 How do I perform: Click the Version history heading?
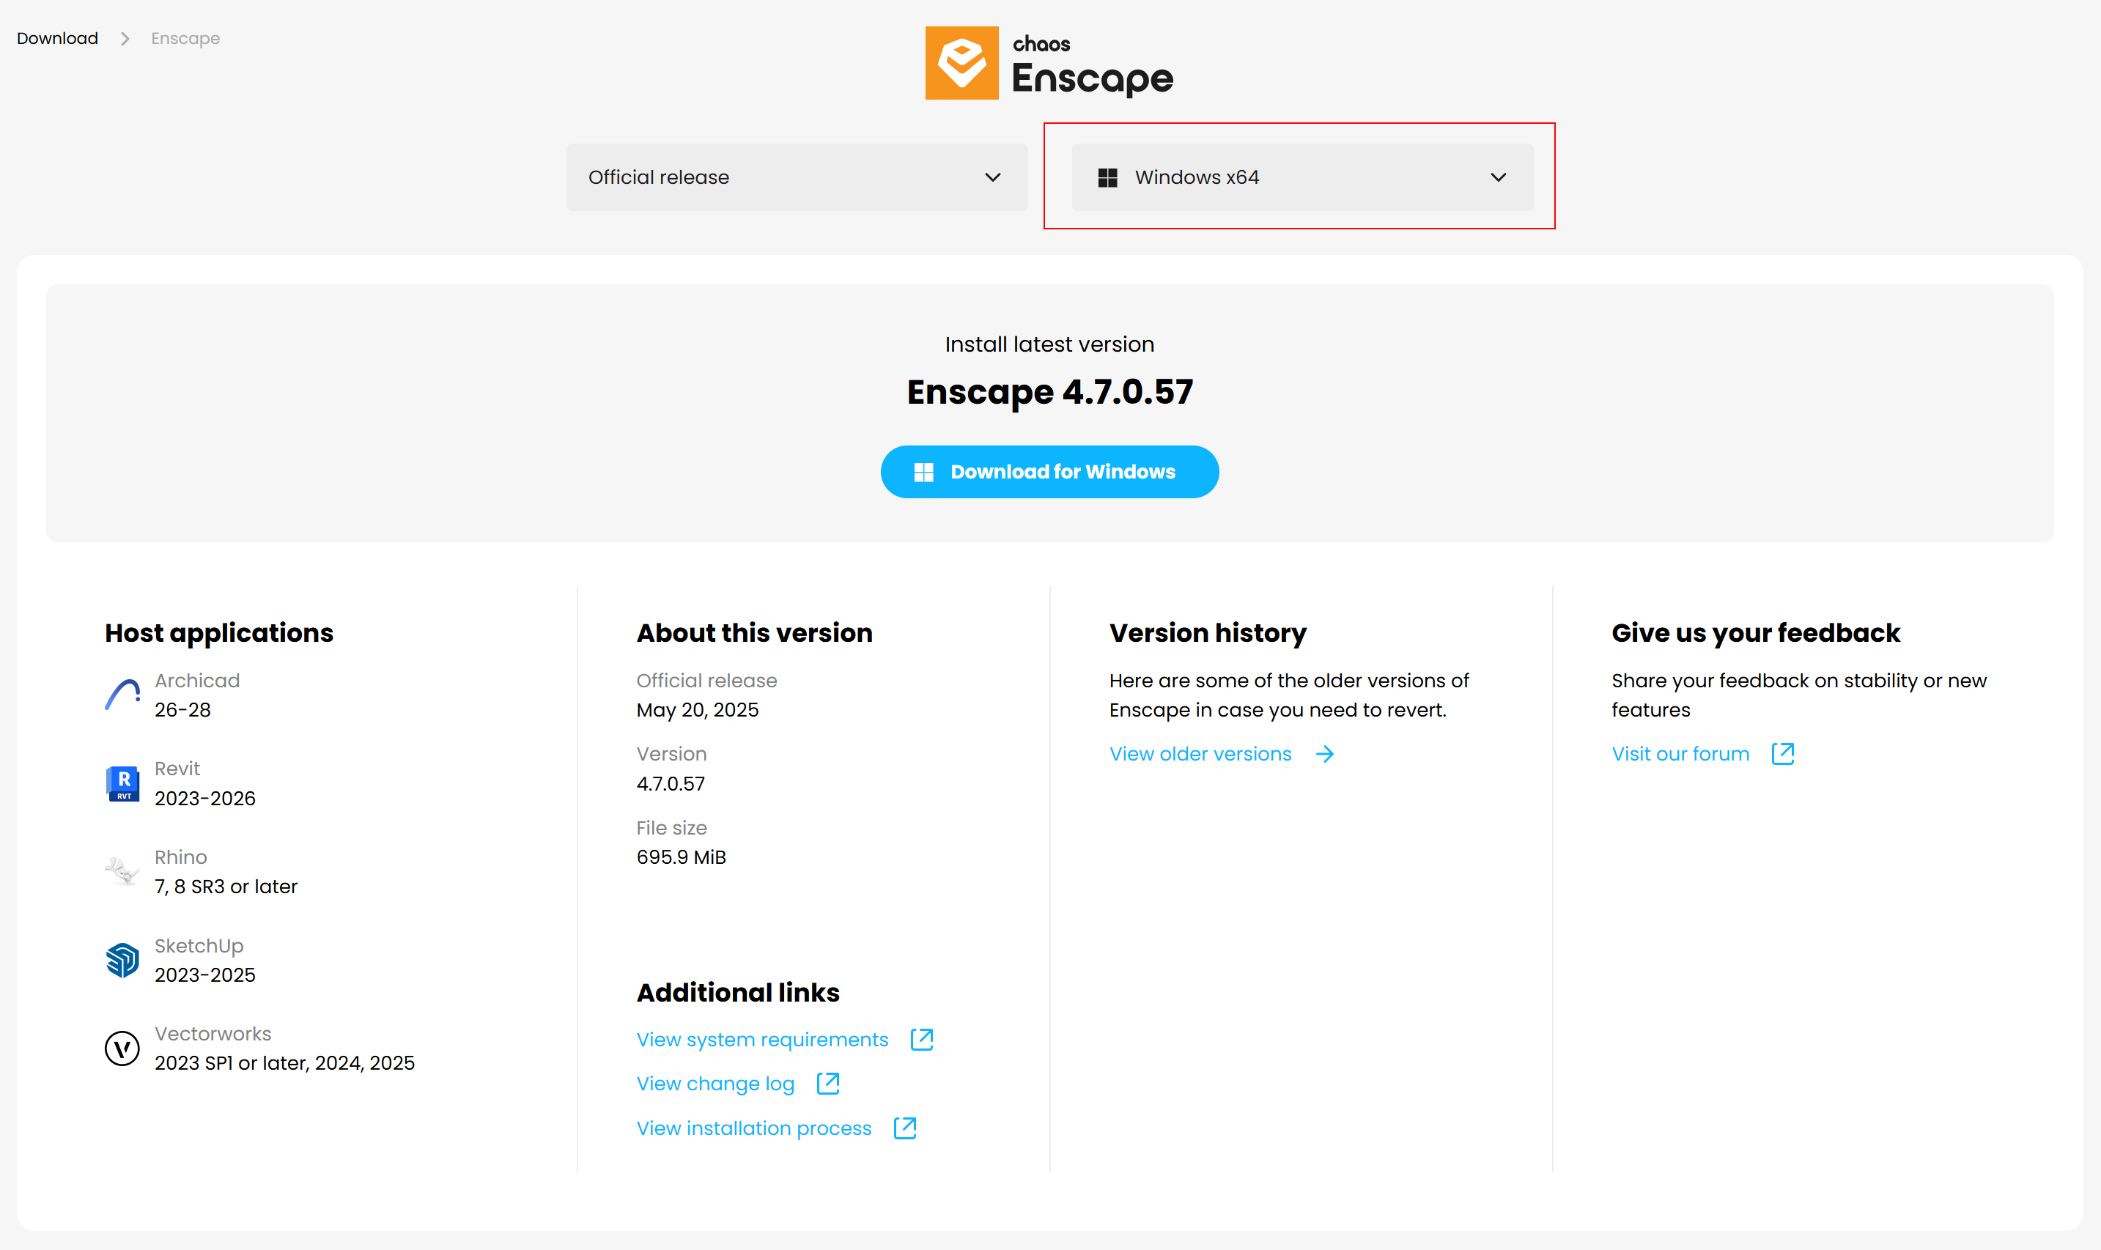[1208, 632]
